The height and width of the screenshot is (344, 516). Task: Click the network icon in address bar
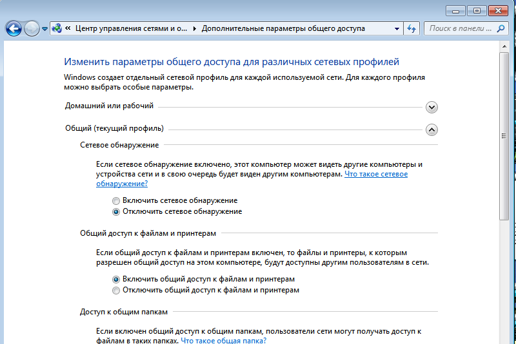[57, 28]
